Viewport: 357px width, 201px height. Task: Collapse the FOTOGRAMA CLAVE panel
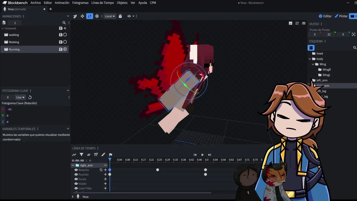[x=68, y=90]
